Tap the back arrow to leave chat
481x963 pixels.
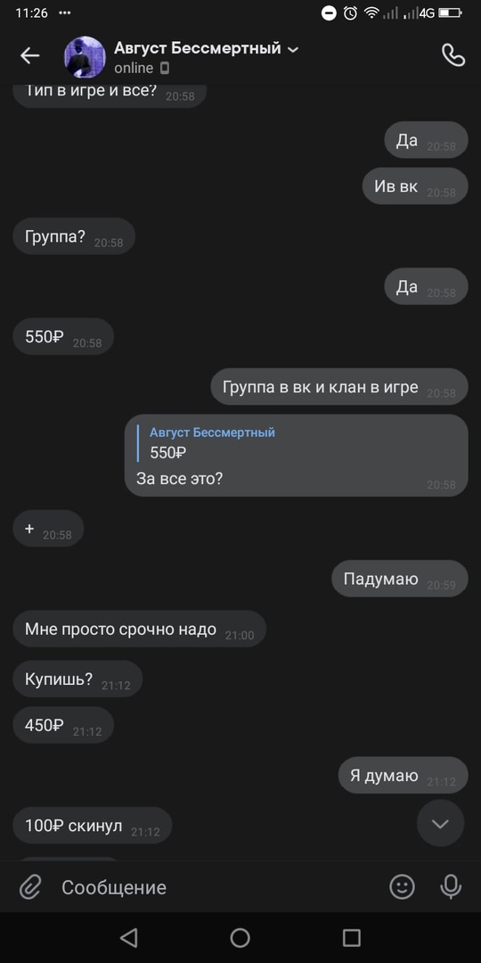pyautogui.click(x=29, y=56)
